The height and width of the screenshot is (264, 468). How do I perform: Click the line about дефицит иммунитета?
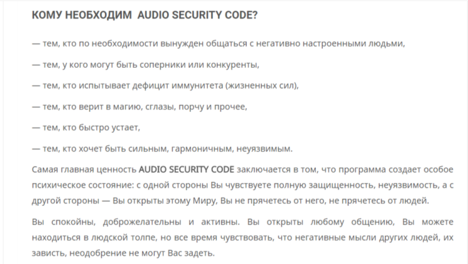pyautogui.click(x=165, y=85)
